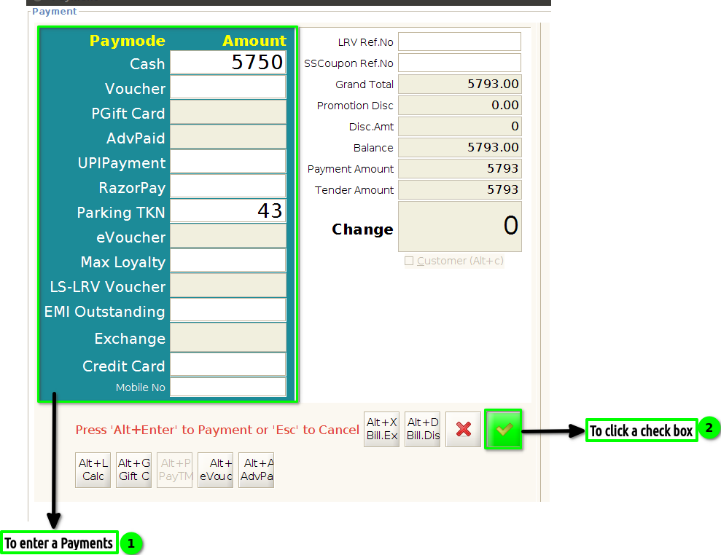Focus the Parking TKN amount field
Viewport: 721px width, 555px height.
pos(228,211)
